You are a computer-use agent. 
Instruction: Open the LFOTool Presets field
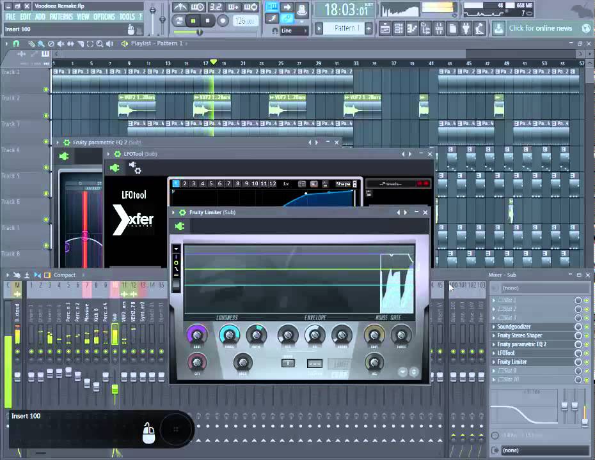tap(390, 184)
